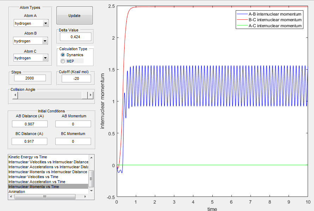Image resolution: width=314 pixels, height=211 pixels.
Task: Click the plot list scroll-up arrow
Action: pos(91,157)
